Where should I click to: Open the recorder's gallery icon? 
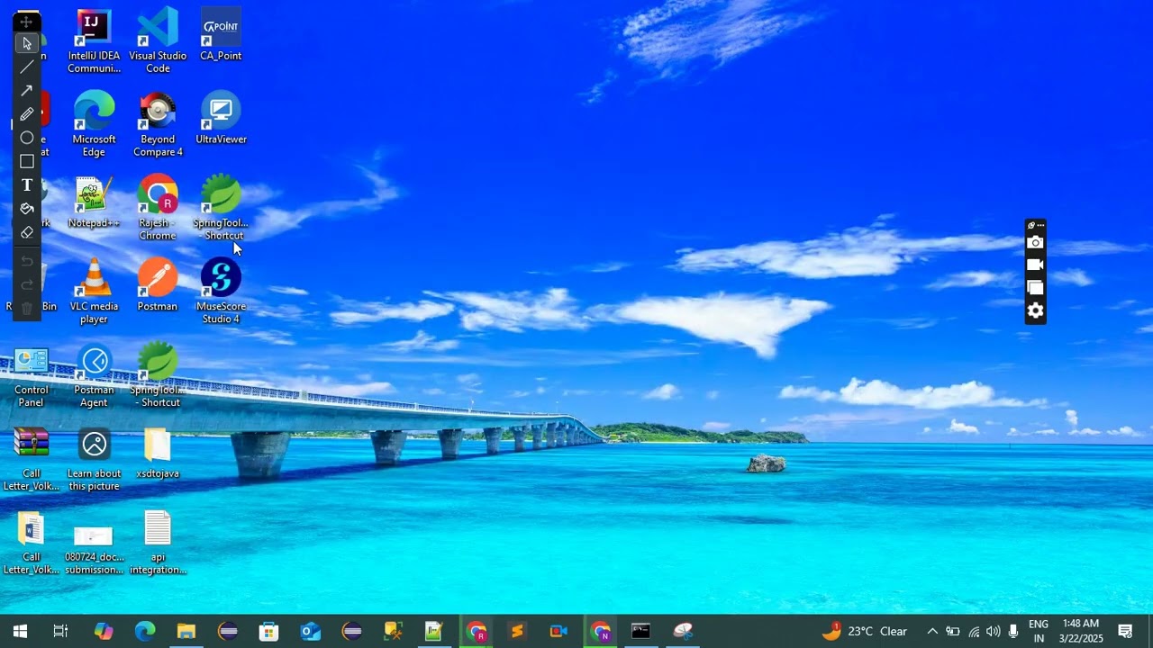tap(1035, 288)
